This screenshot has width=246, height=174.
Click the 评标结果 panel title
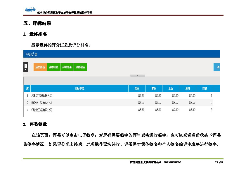[x=31, y=54]
